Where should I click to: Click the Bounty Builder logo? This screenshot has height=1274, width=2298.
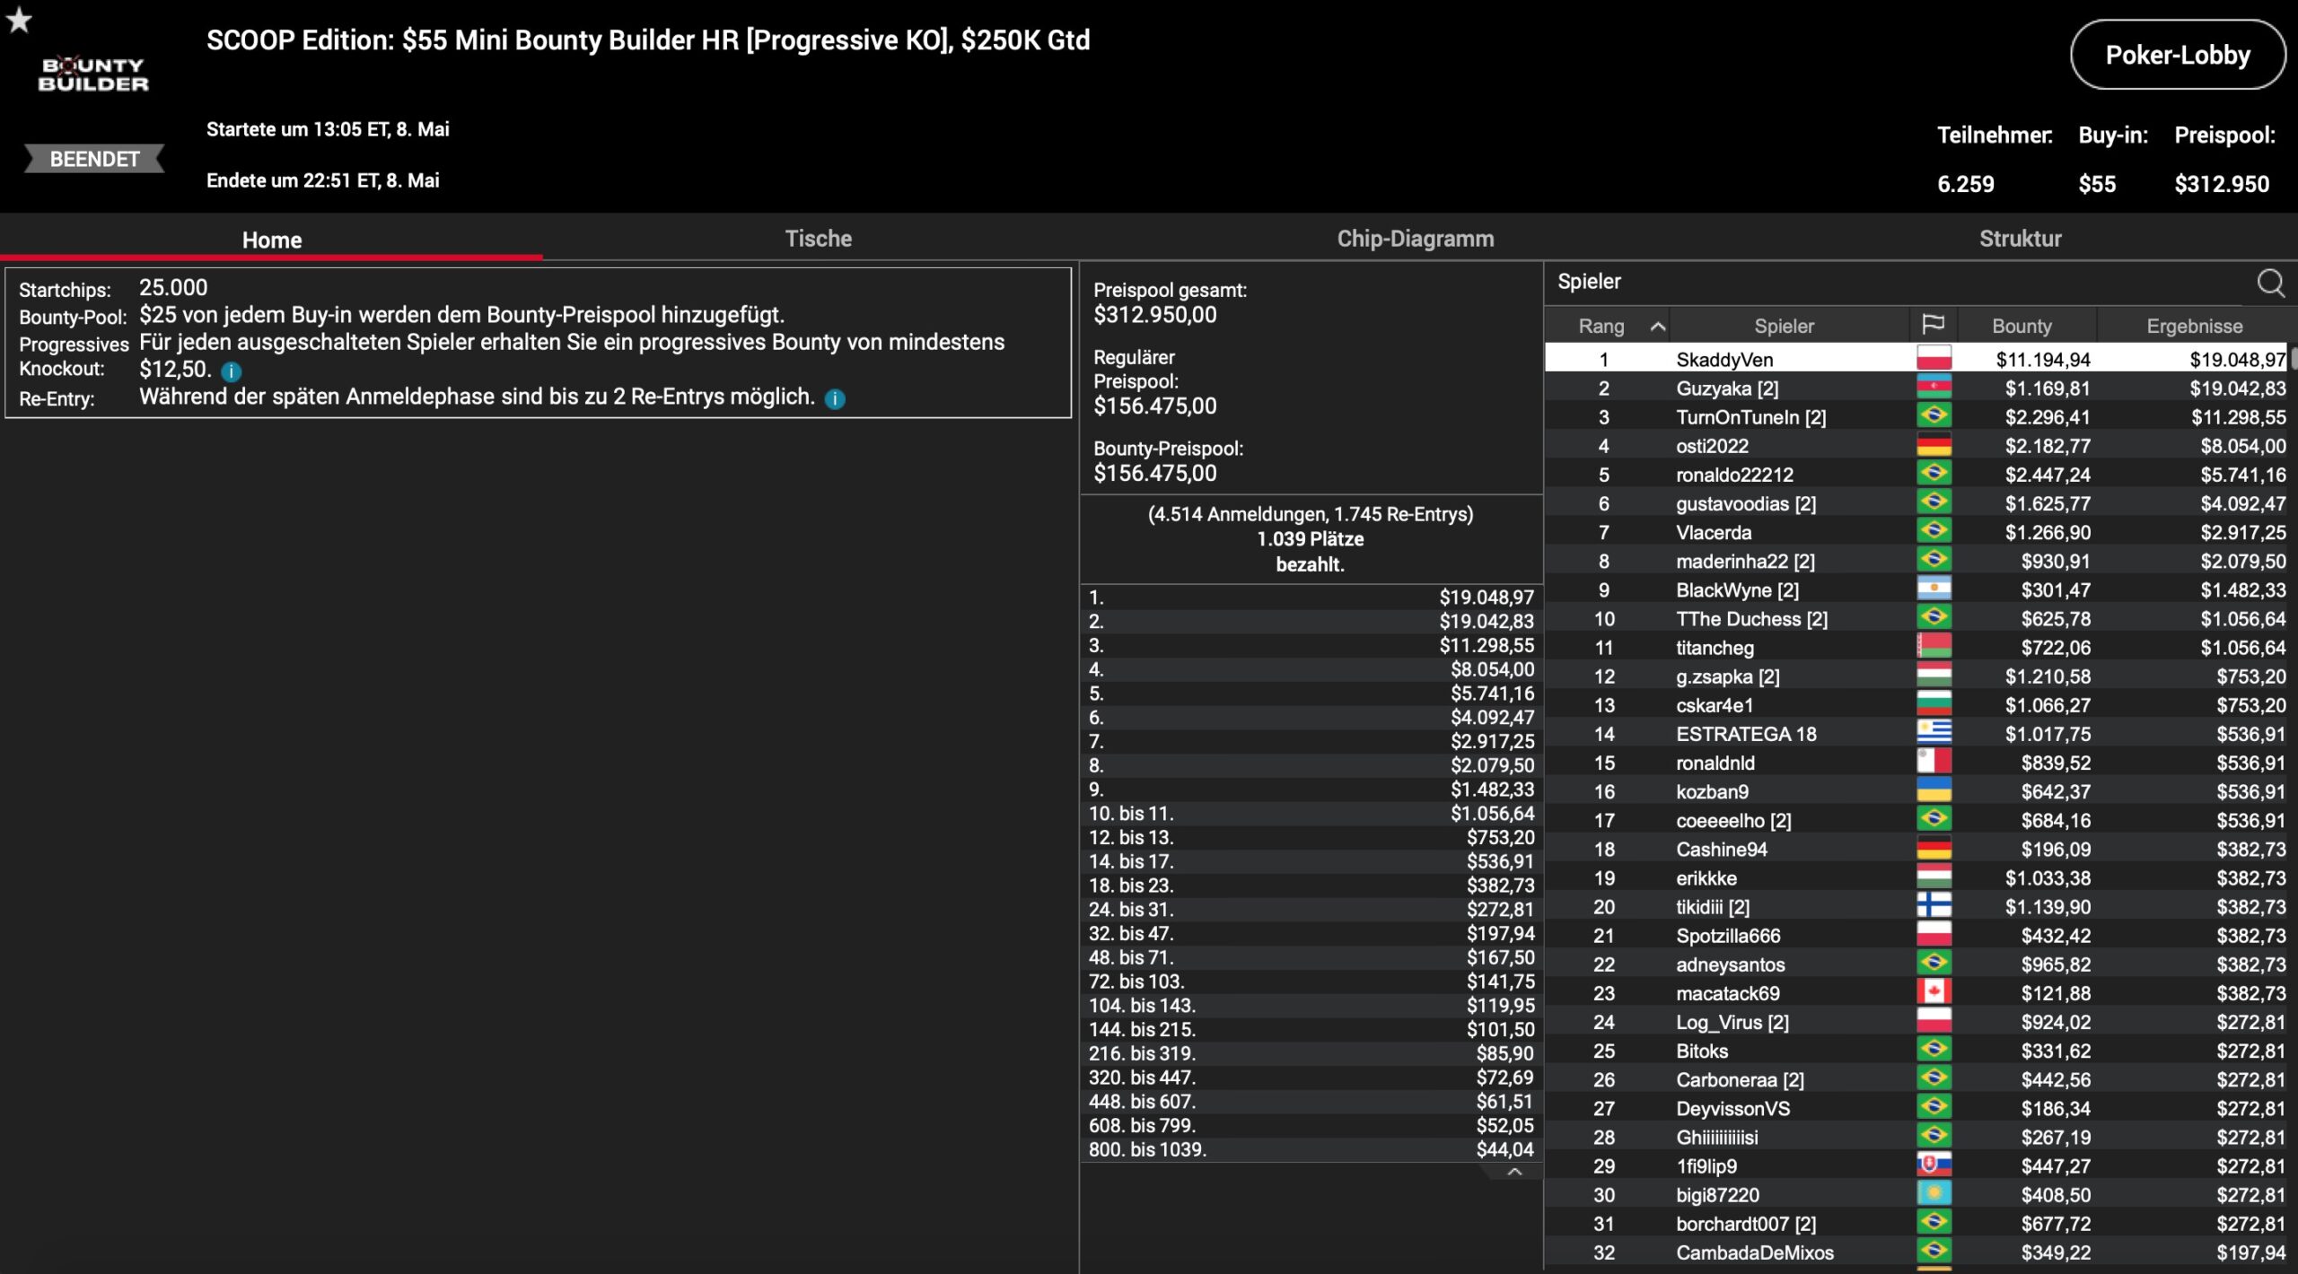click(93, 74)
